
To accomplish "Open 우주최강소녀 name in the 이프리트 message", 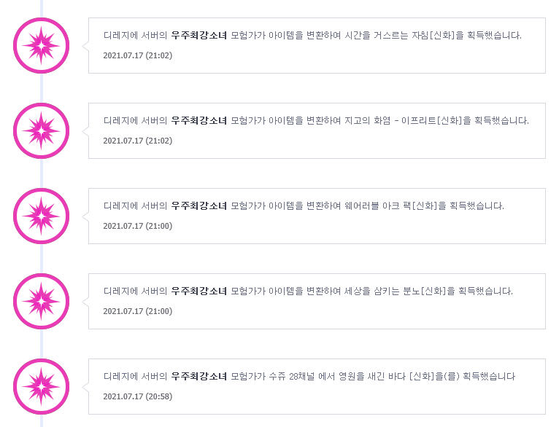I will 199,121.
